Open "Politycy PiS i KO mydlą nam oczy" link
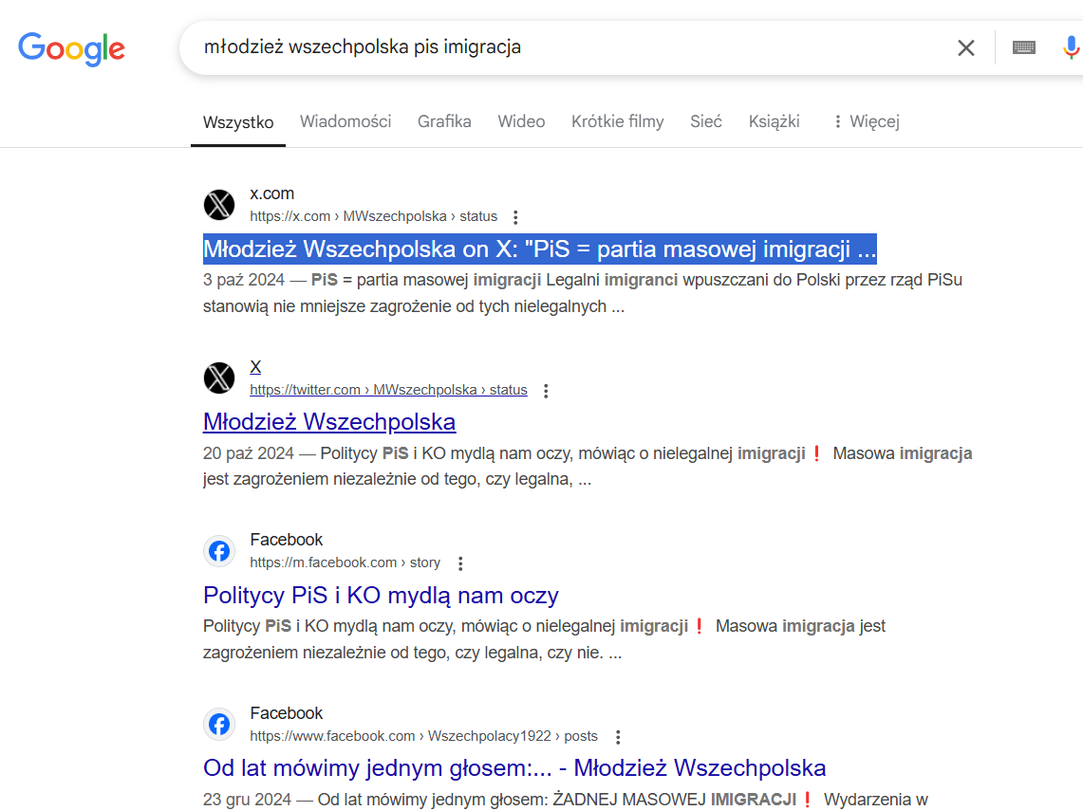The width and height of the screenshot is (1083, 811). 381,596
